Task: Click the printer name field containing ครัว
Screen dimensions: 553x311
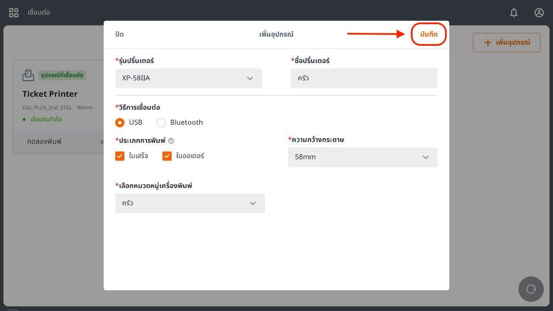Action: pos(364,78)
